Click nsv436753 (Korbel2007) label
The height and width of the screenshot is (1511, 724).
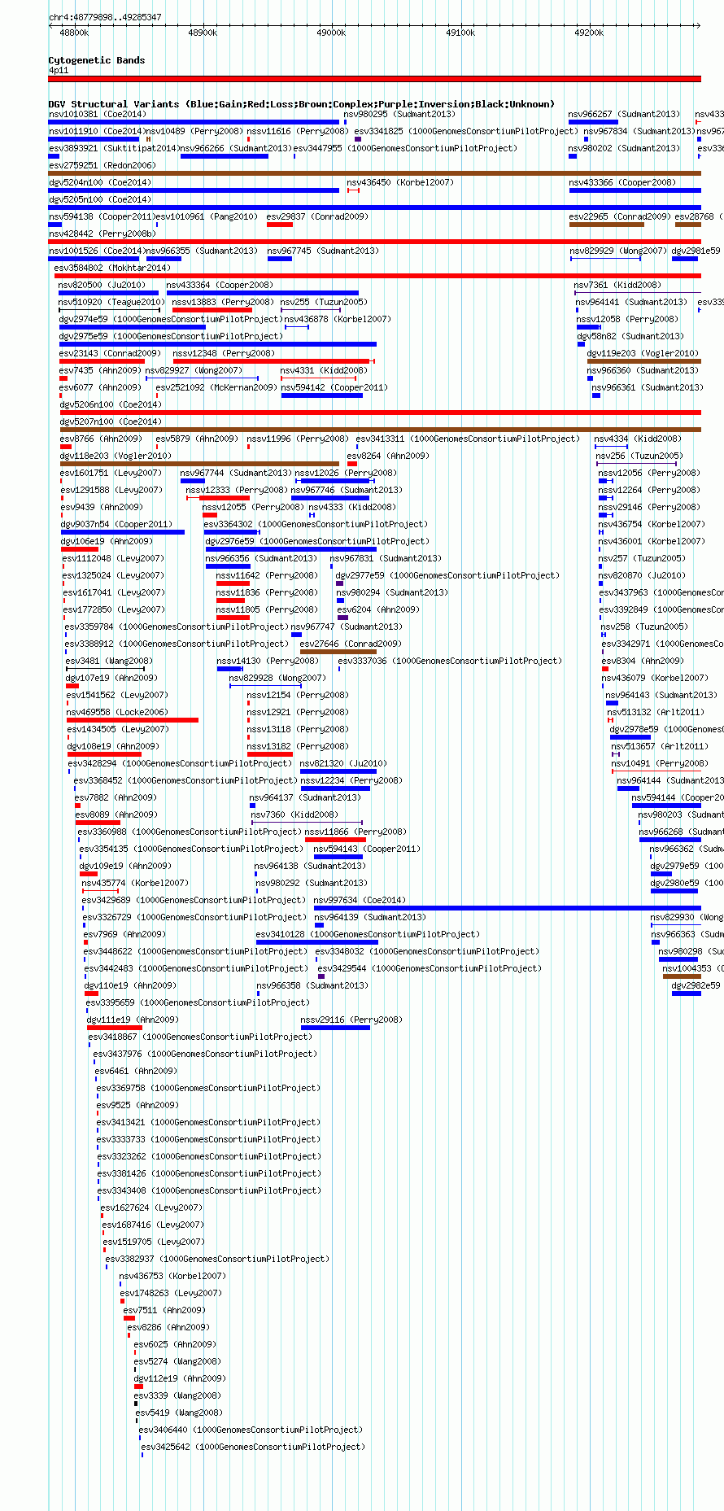click(x=172, y=1276)
